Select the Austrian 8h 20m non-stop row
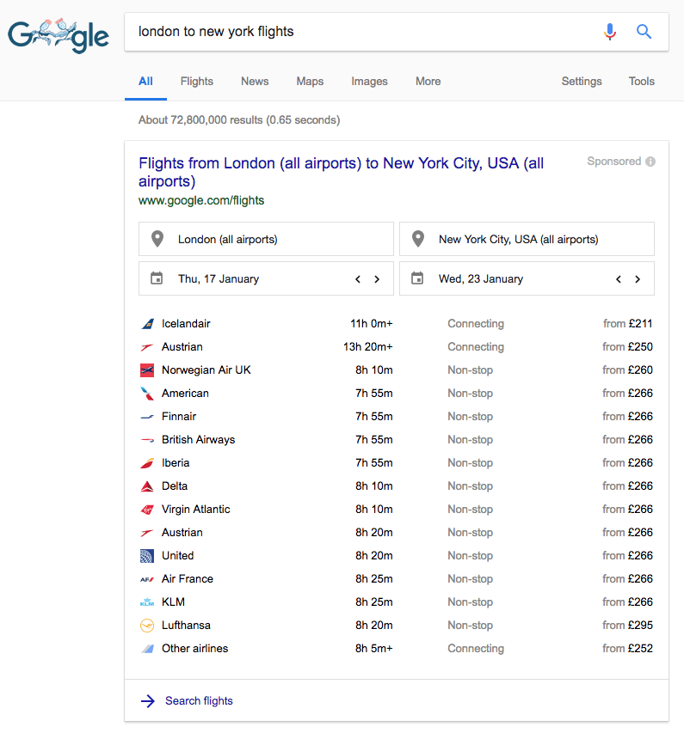Image resolution: width=684 pixels, height=733 pixels. coord(397,533)
